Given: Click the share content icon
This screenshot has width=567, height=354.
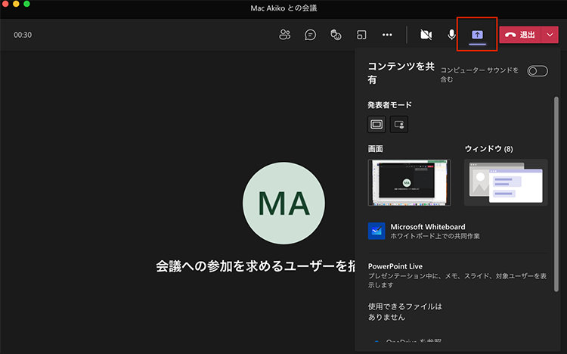Looking at the screenshot, I should (x=477, y=35).
